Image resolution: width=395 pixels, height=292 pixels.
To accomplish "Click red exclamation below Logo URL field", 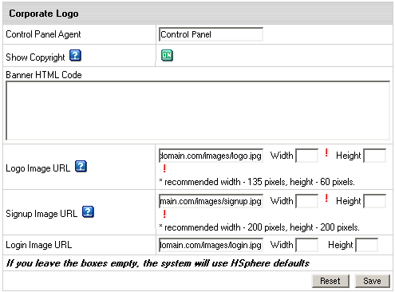I will (x=164, y=168).
